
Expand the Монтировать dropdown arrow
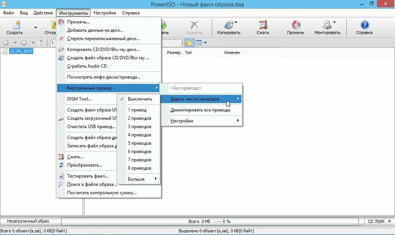[x=335, y=22]
